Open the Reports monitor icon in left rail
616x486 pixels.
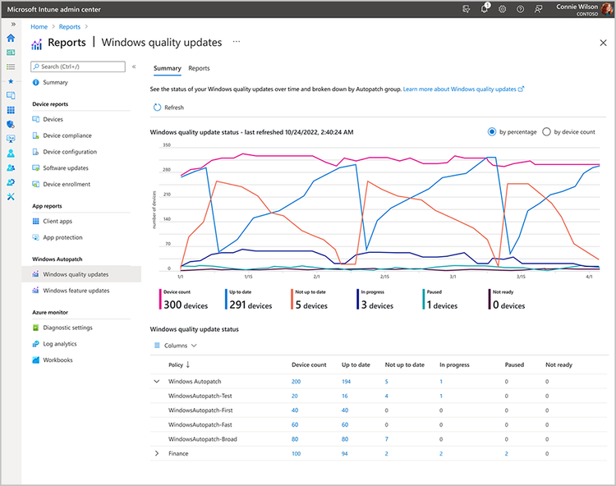tap(11, 139)
